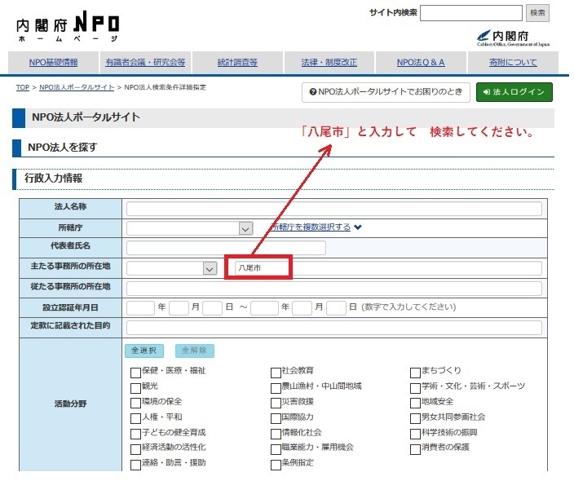Click the 八尾市 address input field

(x=388, y=268)
